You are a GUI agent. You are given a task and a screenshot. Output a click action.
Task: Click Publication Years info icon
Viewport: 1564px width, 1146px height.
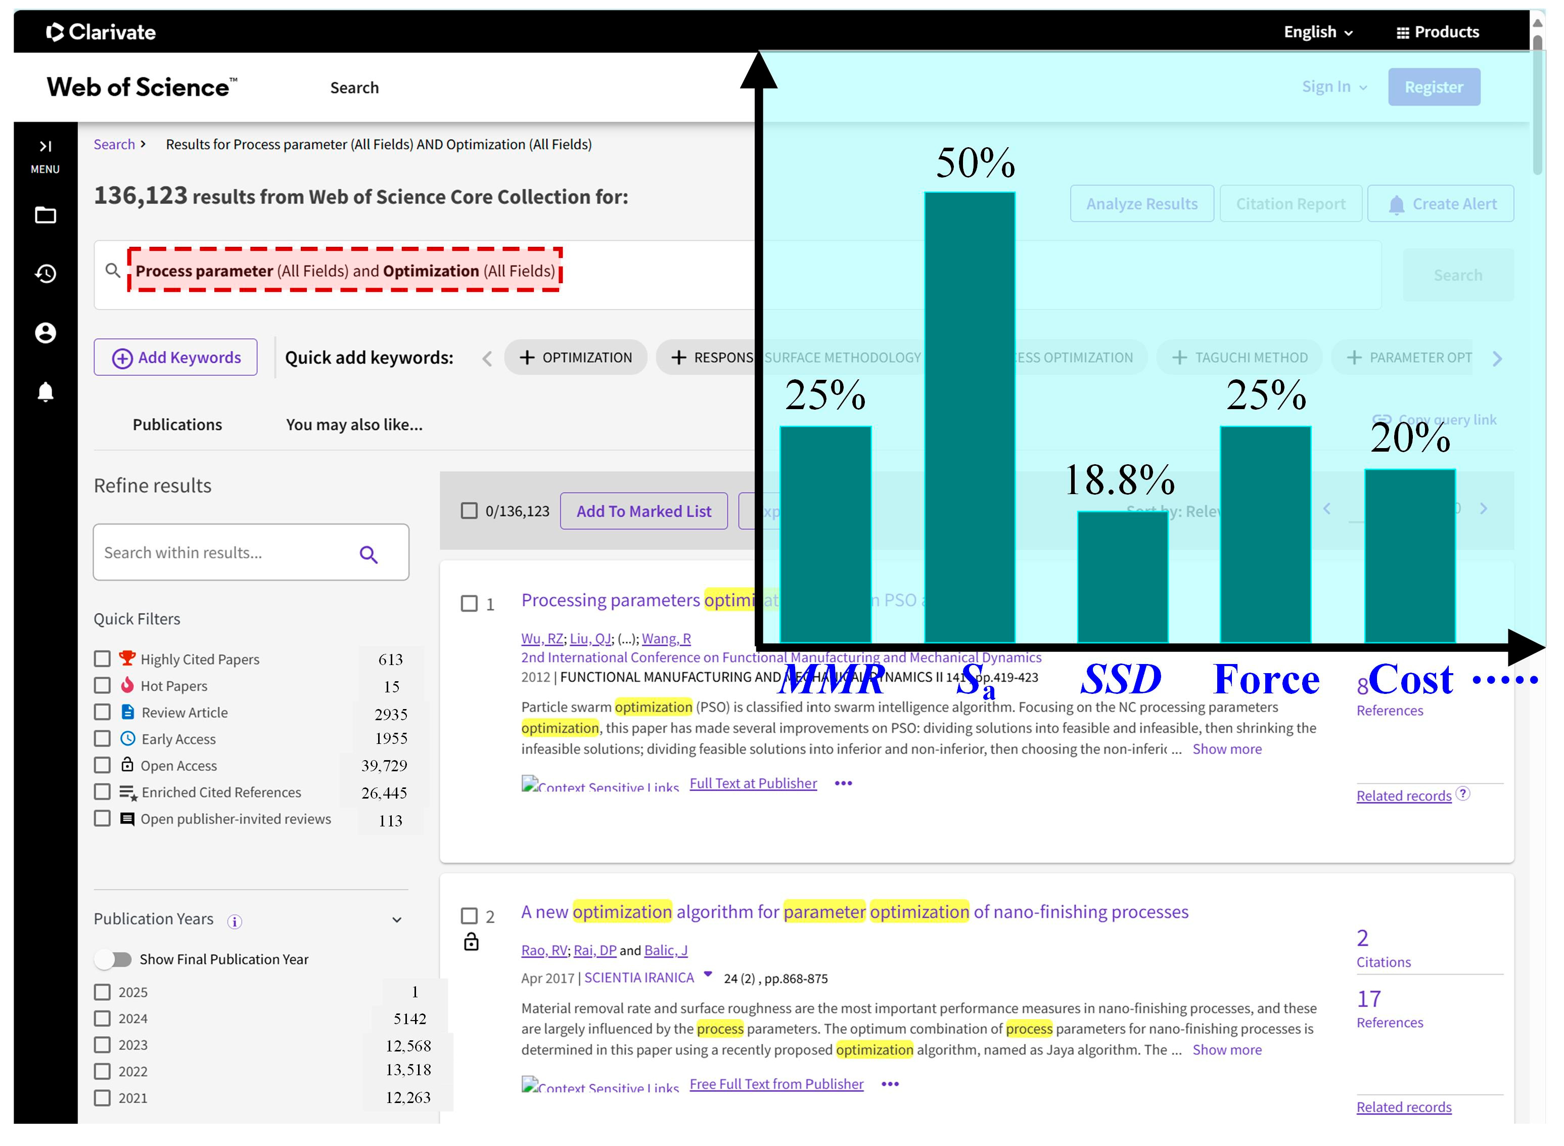tap(235, 921)
